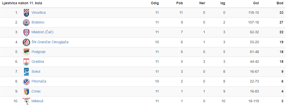This screenshot has width=286, height=106.
Task: Click the Gradina club crest
Action: 26,62
